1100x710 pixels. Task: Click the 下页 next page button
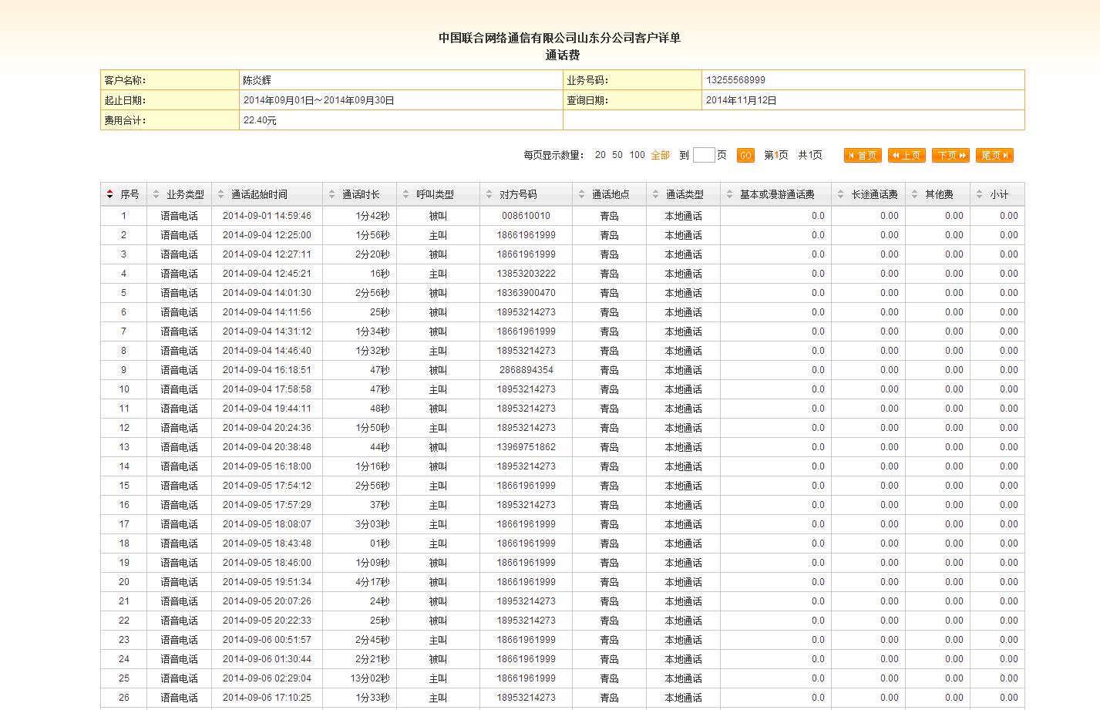(x=950, y=155)
